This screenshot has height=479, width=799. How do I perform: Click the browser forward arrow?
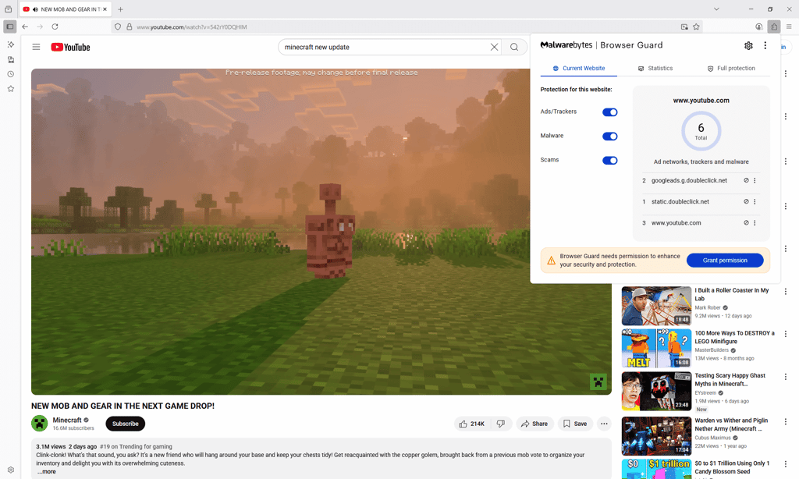tap(40, 27)
